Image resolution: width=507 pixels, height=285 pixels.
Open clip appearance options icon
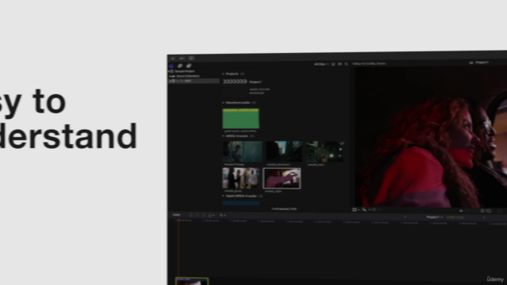(x=340, y=64)
